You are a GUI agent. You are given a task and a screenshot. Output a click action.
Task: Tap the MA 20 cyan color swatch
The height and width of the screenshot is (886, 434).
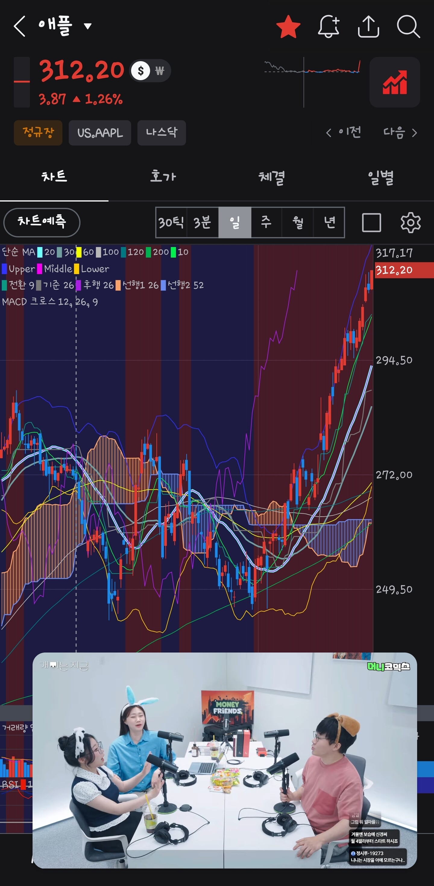click(x=40, y=252)
